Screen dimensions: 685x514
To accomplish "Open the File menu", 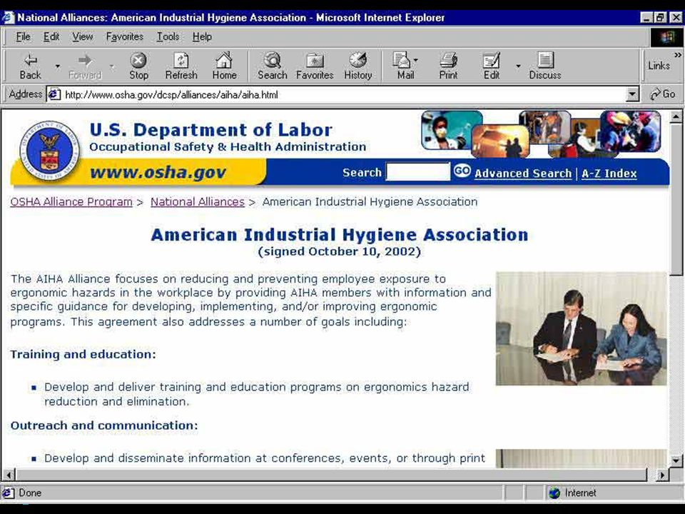I will tap(23, 36).
